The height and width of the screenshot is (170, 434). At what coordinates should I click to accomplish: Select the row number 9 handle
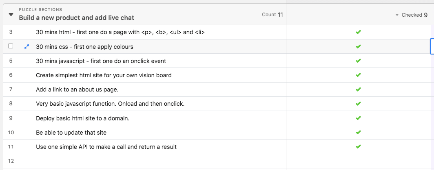coord(11,118)
